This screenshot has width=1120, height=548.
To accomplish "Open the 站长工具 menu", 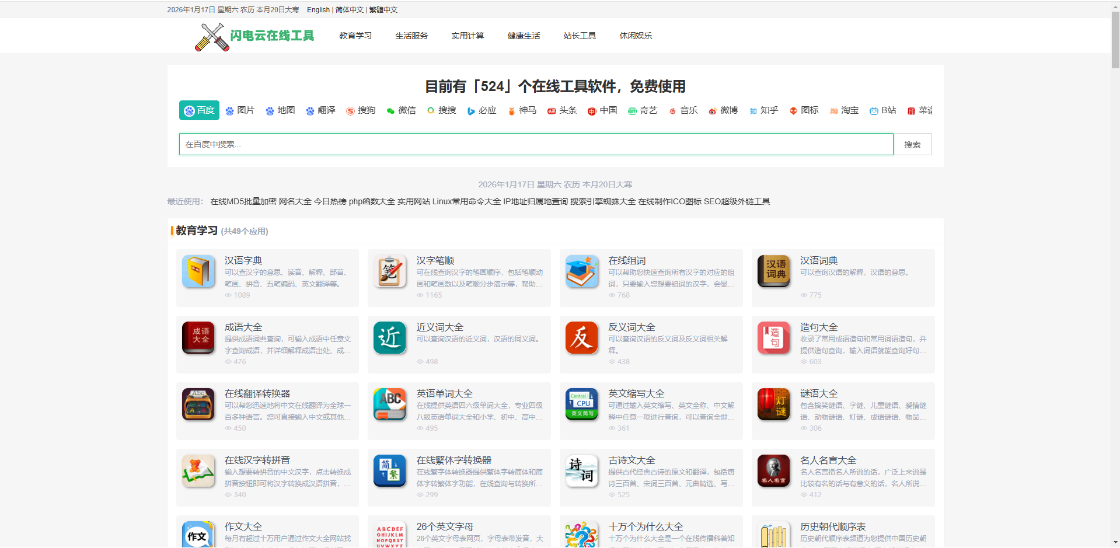I will (x=579, y=36).
